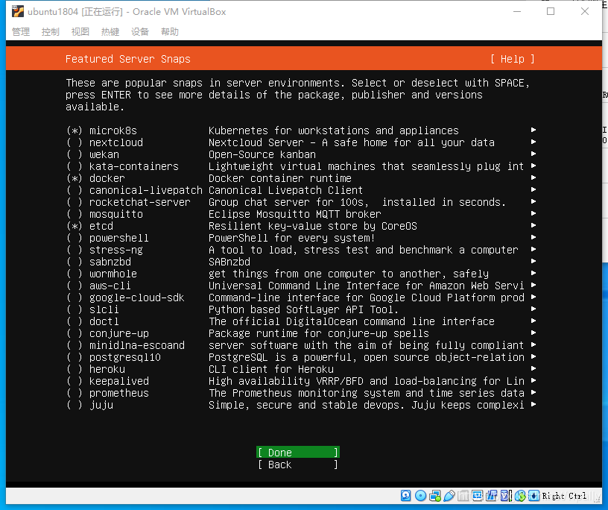This screenshot has width=608, height=510.
Task: Click the optical drive icon in status bar
Action: (420, 496)
